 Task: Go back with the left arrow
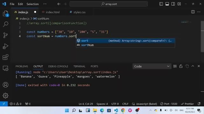59,4
